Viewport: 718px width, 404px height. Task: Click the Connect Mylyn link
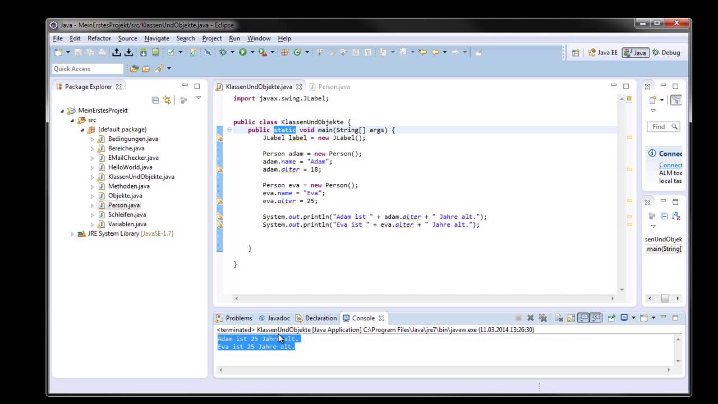point(671,165)
